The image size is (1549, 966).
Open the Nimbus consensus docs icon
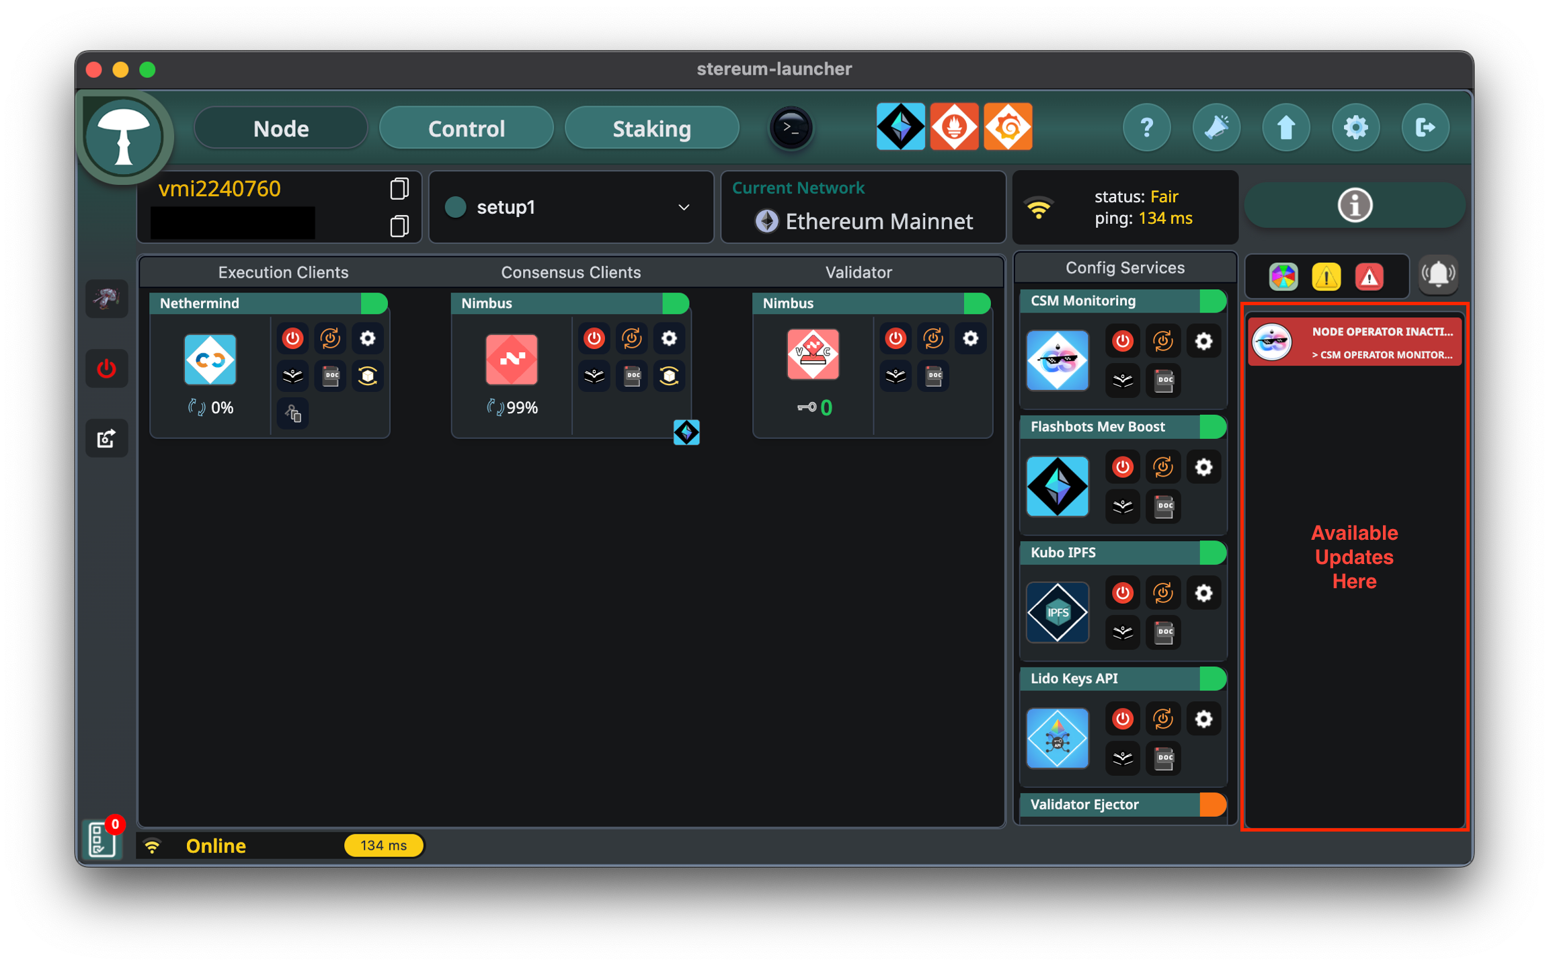pos(632,376)
